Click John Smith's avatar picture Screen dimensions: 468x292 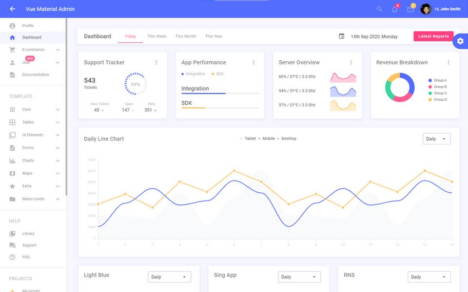(x=426, y=9)
